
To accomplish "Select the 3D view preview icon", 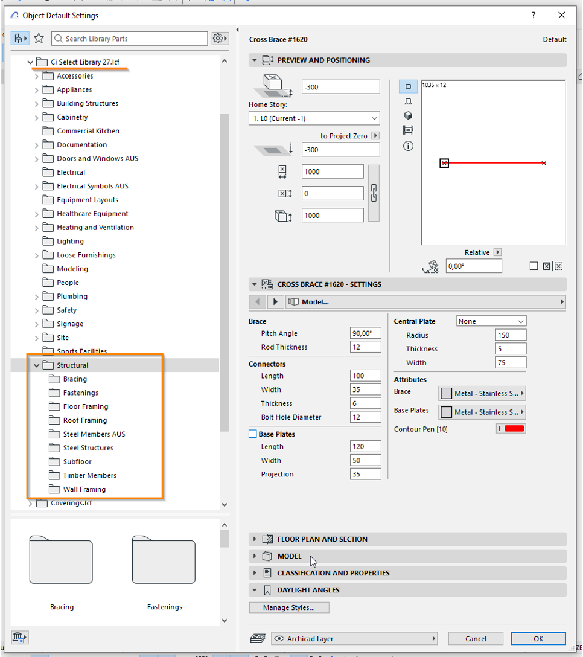I will click(x=408, y=115).
